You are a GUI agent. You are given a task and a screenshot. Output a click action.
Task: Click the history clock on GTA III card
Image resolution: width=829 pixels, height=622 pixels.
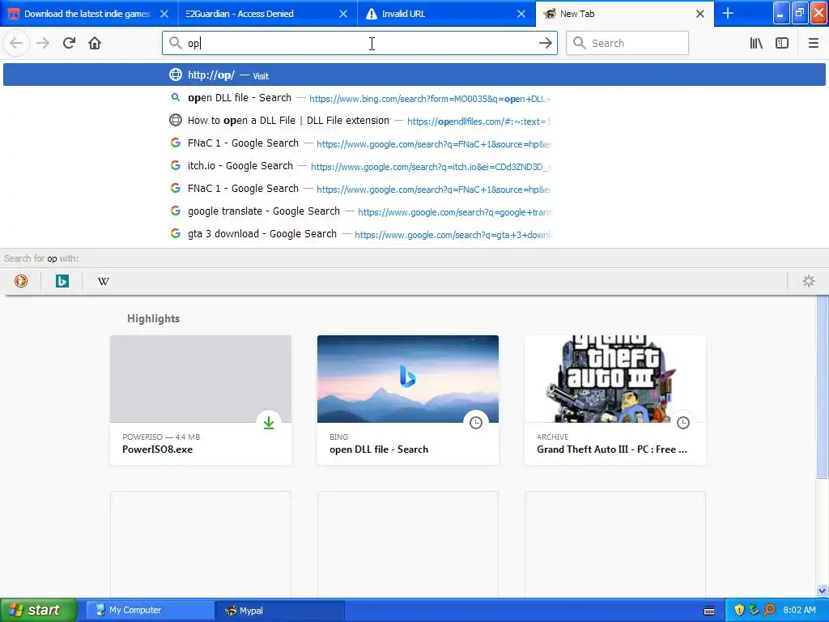pos(683,423)
